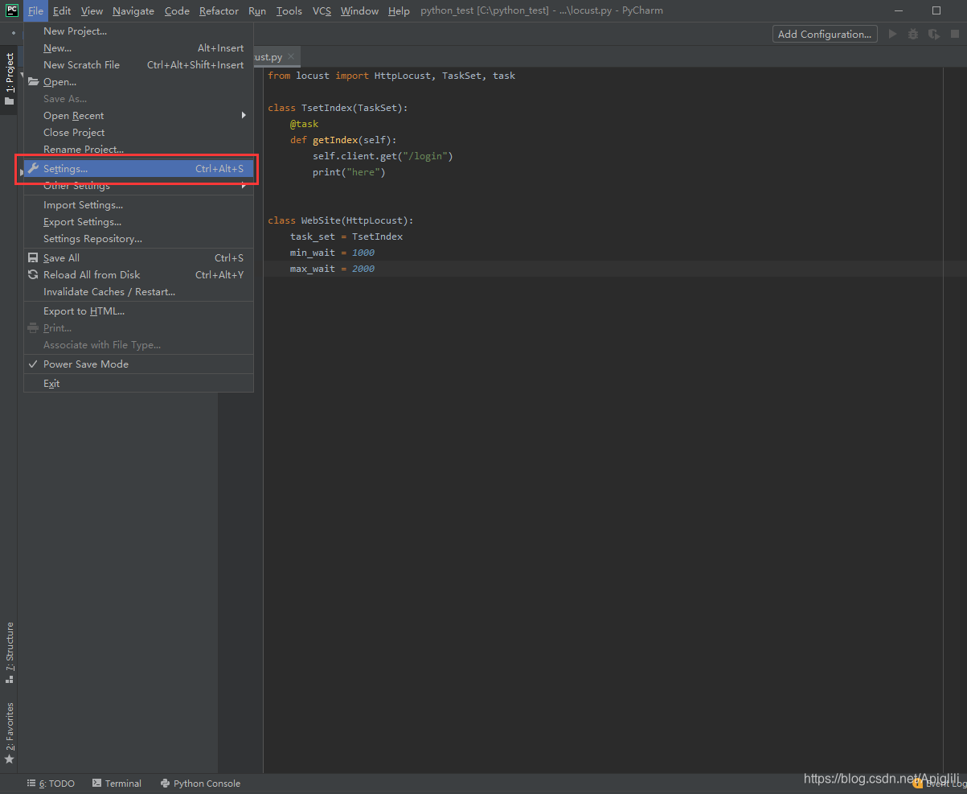Viewport: 967px width, 794px height.
Task: Click the print("here") line
Action: coord(350,172)
